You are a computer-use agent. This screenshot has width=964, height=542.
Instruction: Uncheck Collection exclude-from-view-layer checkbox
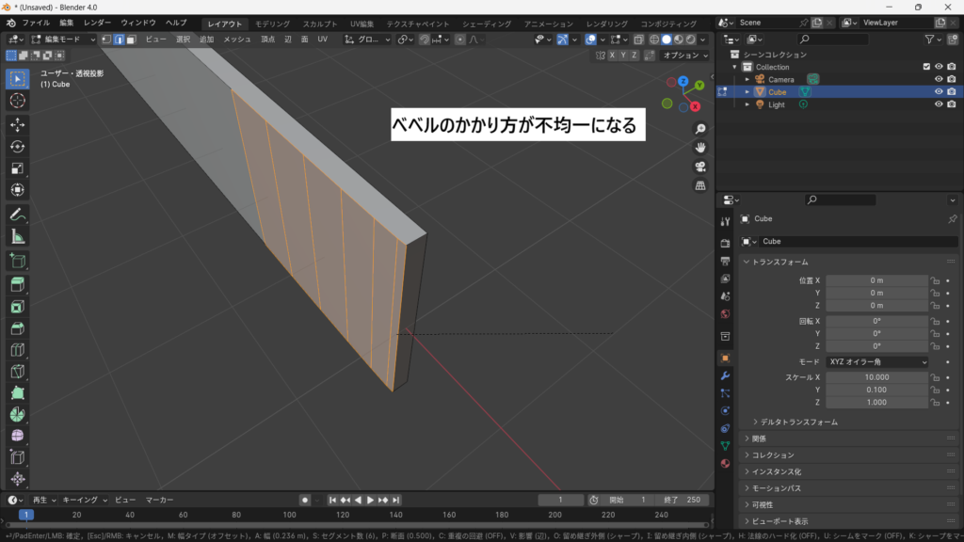click(x=926, y=67)
